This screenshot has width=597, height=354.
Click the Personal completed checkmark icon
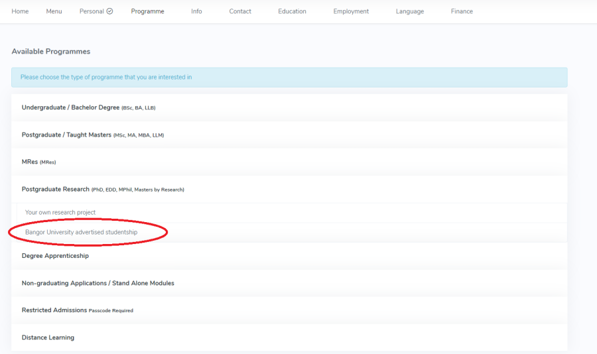109,11
